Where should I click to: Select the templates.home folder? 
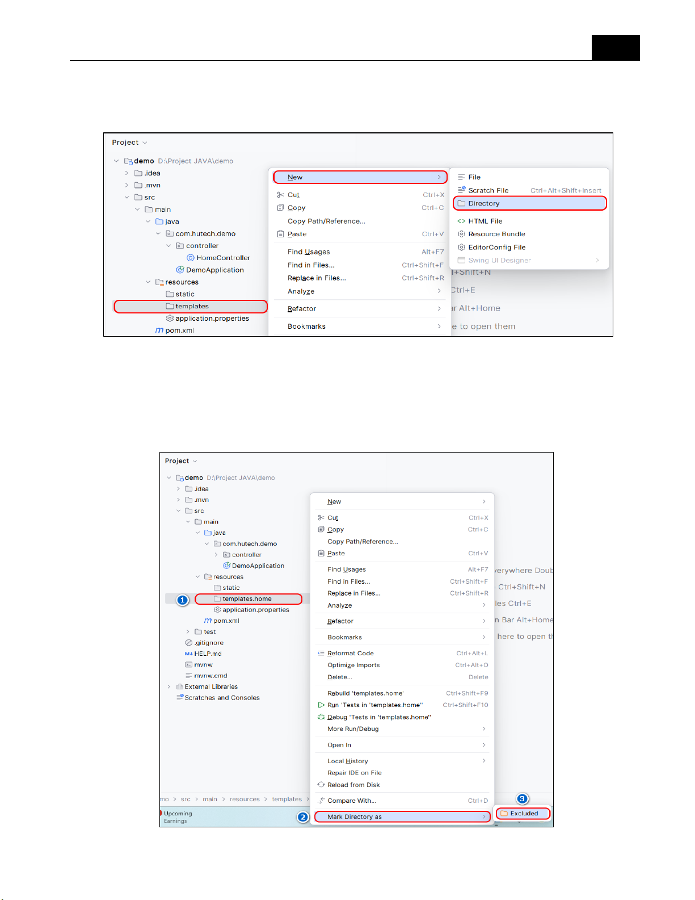point(248,599)
